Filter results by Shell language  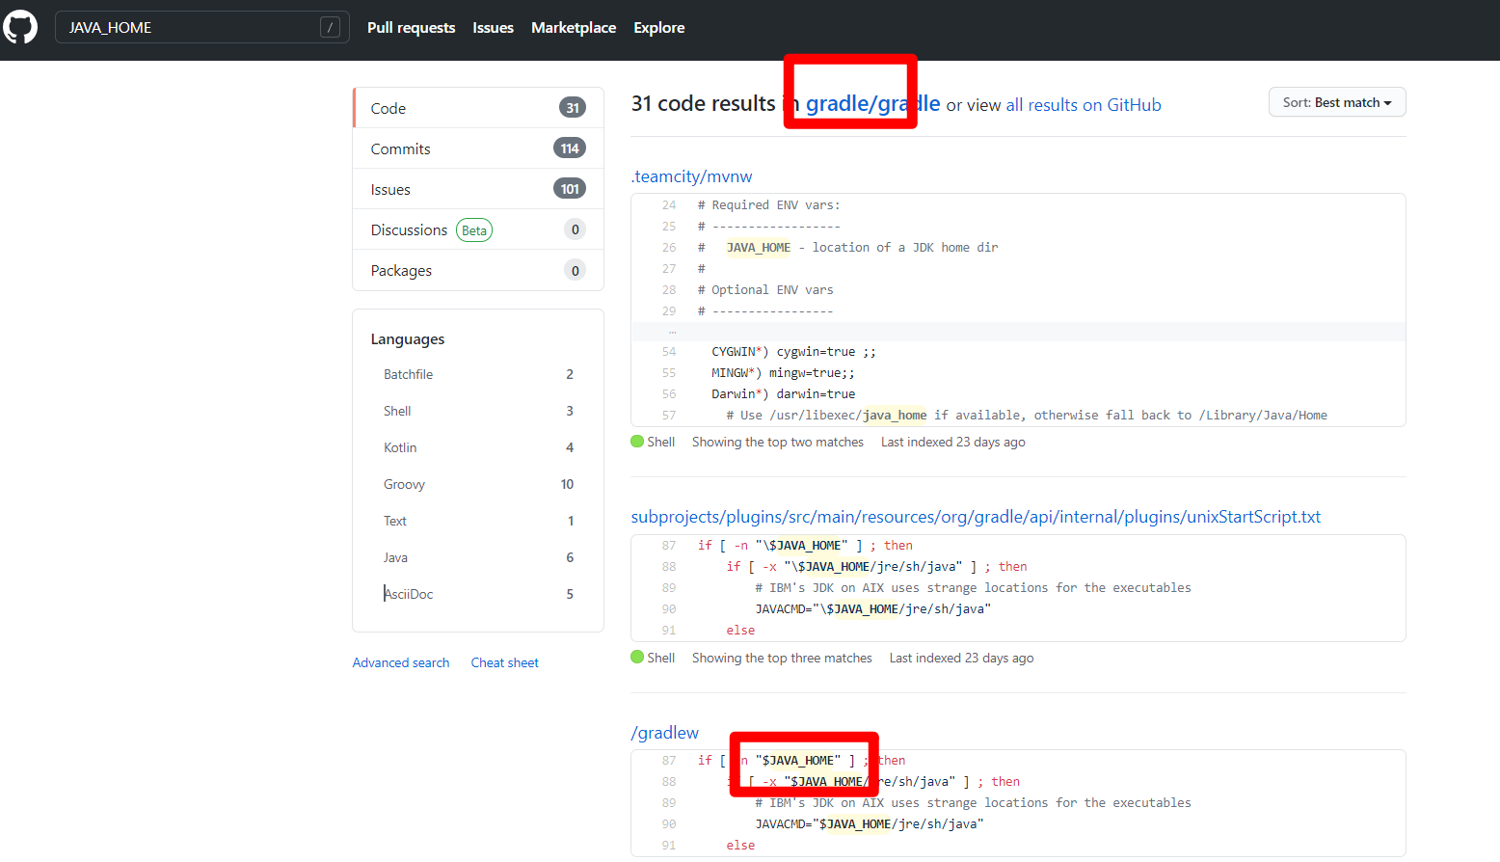(x=478, y=411)
